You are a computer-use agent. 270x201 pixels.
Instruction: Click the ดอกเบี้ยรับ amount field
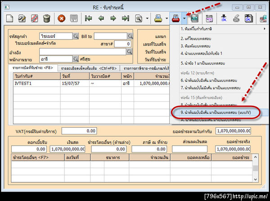29,149
